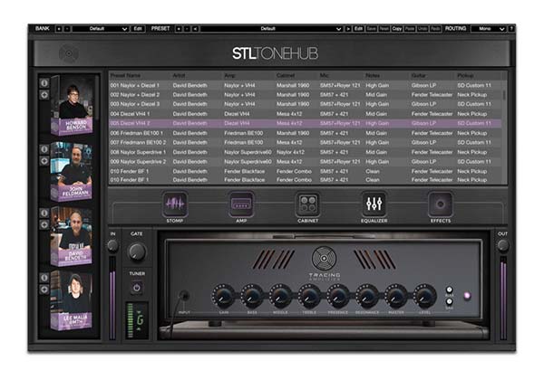This screenshot has width=544, height=380.
Task: Click add icon for David Bendeth pack
Action: (44, 224)
